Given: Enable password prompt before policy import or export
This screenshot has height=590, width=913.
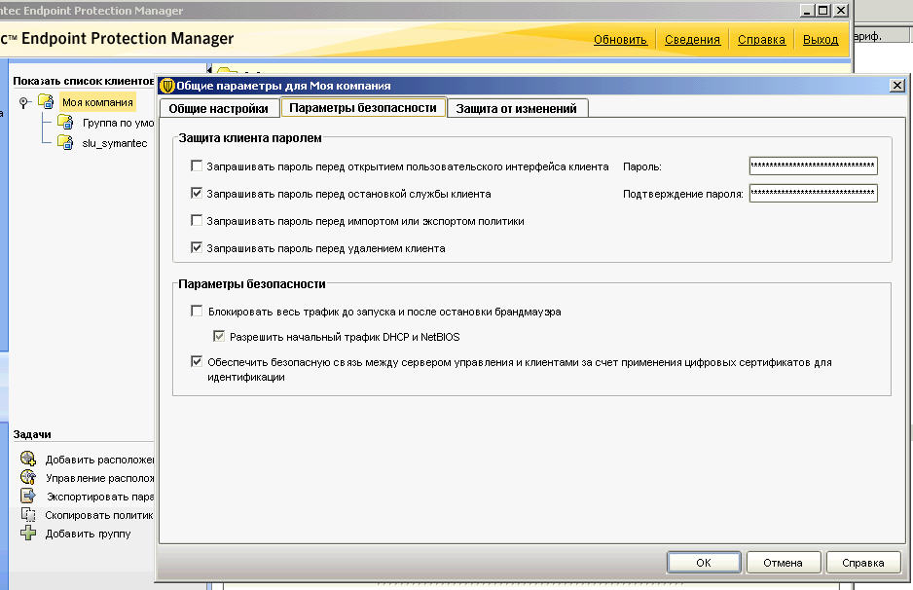Looking at the screenshot, I should pyautogui.click(x=197, y=220).
